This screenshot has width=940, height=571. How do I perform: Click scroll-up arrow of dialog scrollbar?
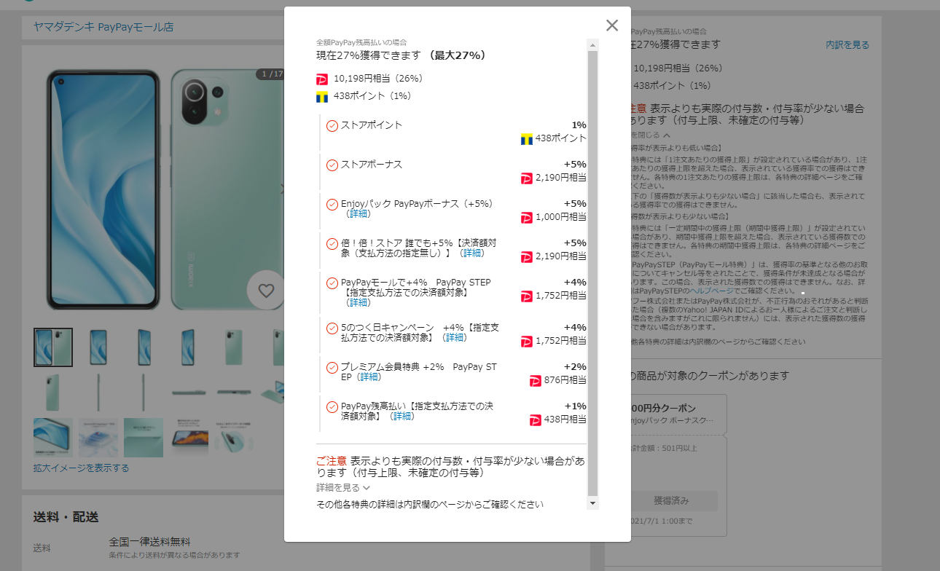point(592,45)
